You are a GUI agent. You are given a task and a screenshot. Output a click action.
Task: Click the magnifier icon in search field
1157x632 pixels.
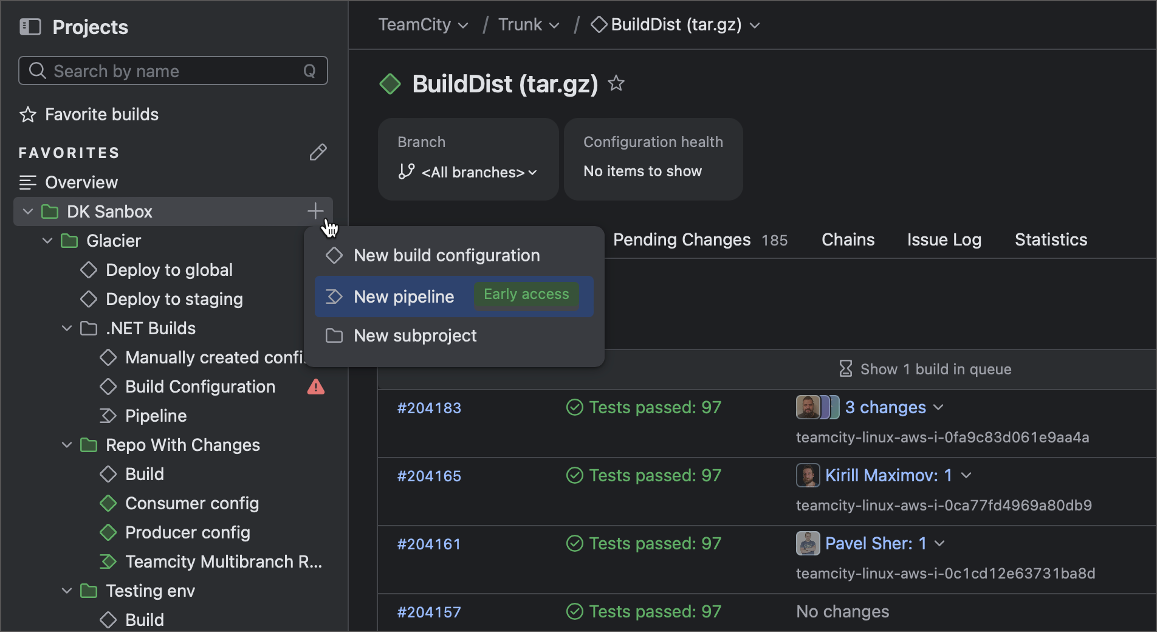(x=38, y=71)
